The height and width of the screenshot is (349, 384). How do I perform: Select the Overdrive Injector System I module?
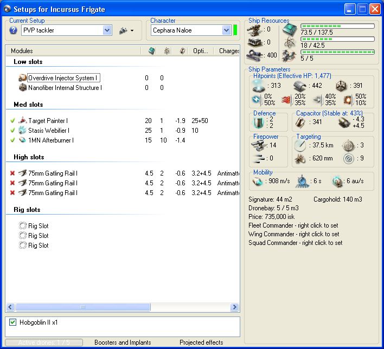63,78
